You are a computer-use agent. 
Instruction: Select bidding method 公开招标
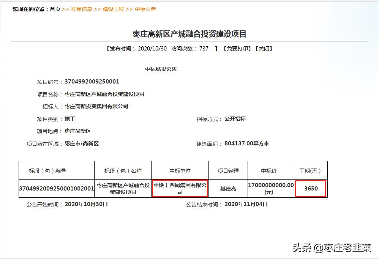[235, 119]
